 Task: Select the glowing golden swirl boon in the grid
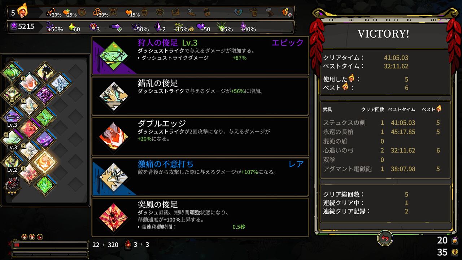point(45,162)
